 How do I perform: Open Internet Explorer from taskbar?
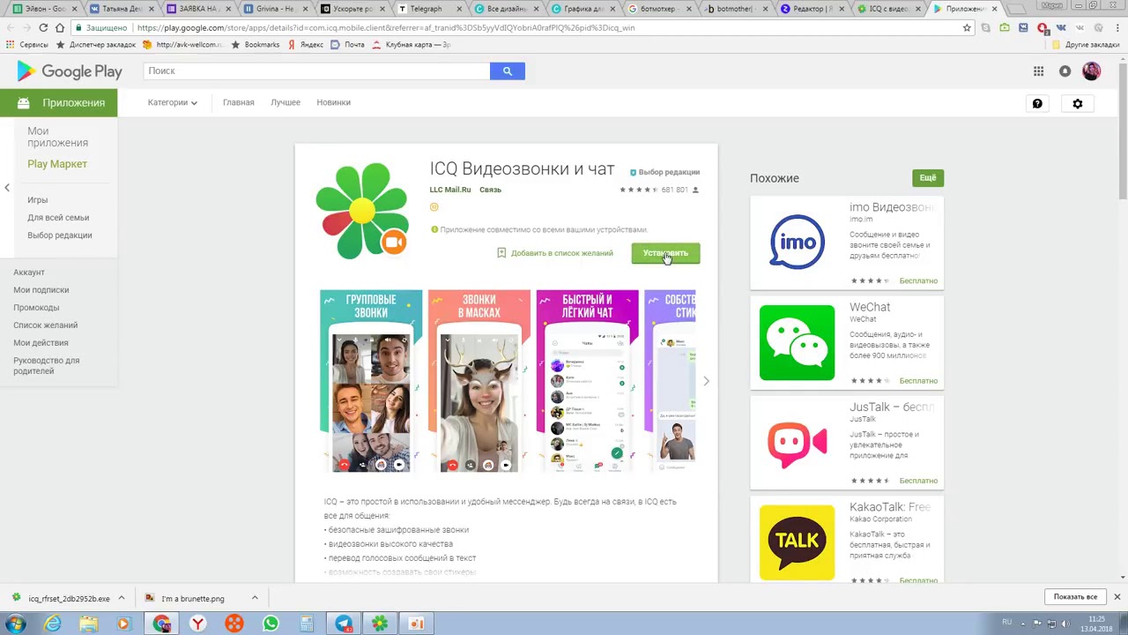pyautogui.click(x=53, y=624)
